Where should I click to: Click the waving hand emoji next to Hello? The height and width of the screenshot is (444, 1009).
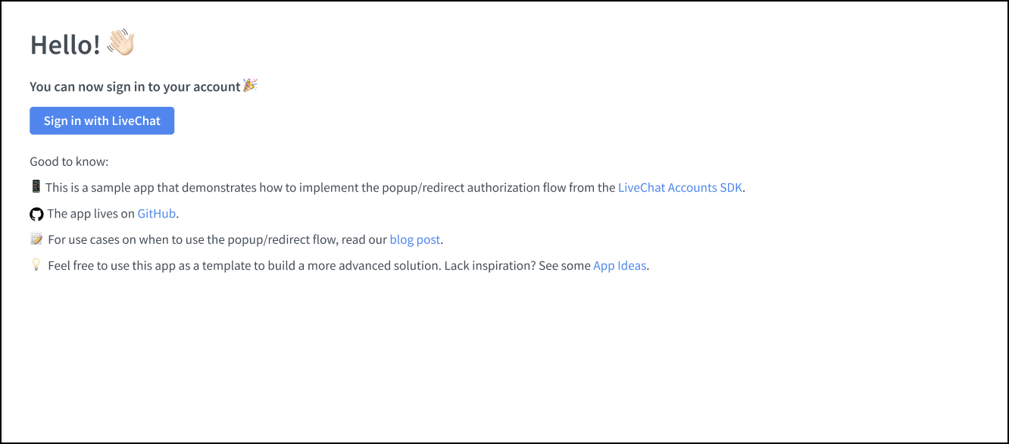coord(121,42)
